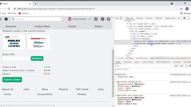Open the Accessibility footer link
Screen dimensions: 191x107
[44, 94]
